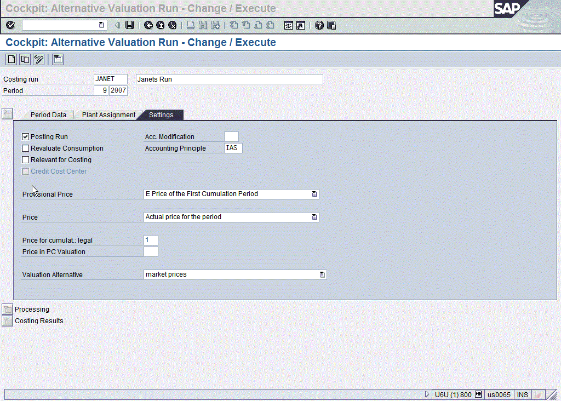Click the Accounting Principle label
Screen dimensions: 561x401
click(x=175, y=148)
